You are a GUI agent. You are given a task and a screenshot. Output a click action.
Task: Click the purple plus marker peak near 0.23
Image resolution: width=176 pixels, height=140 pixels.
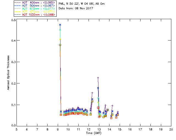point(98,78)
